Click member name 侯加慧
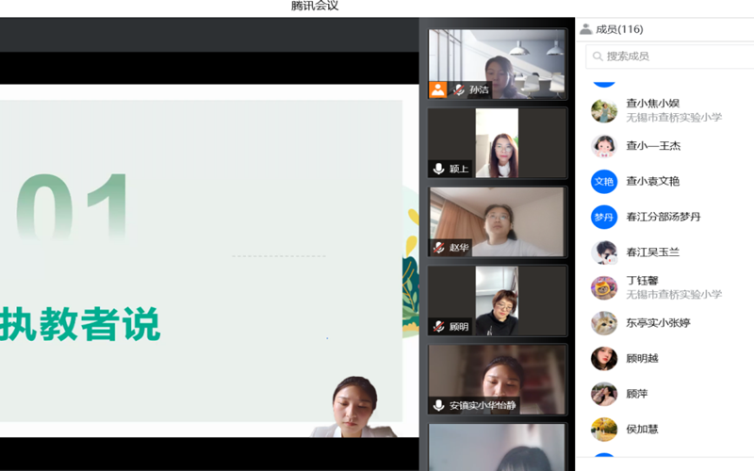Image resolution: width=754 pixels, height=471 pixels. coord(642,429)
